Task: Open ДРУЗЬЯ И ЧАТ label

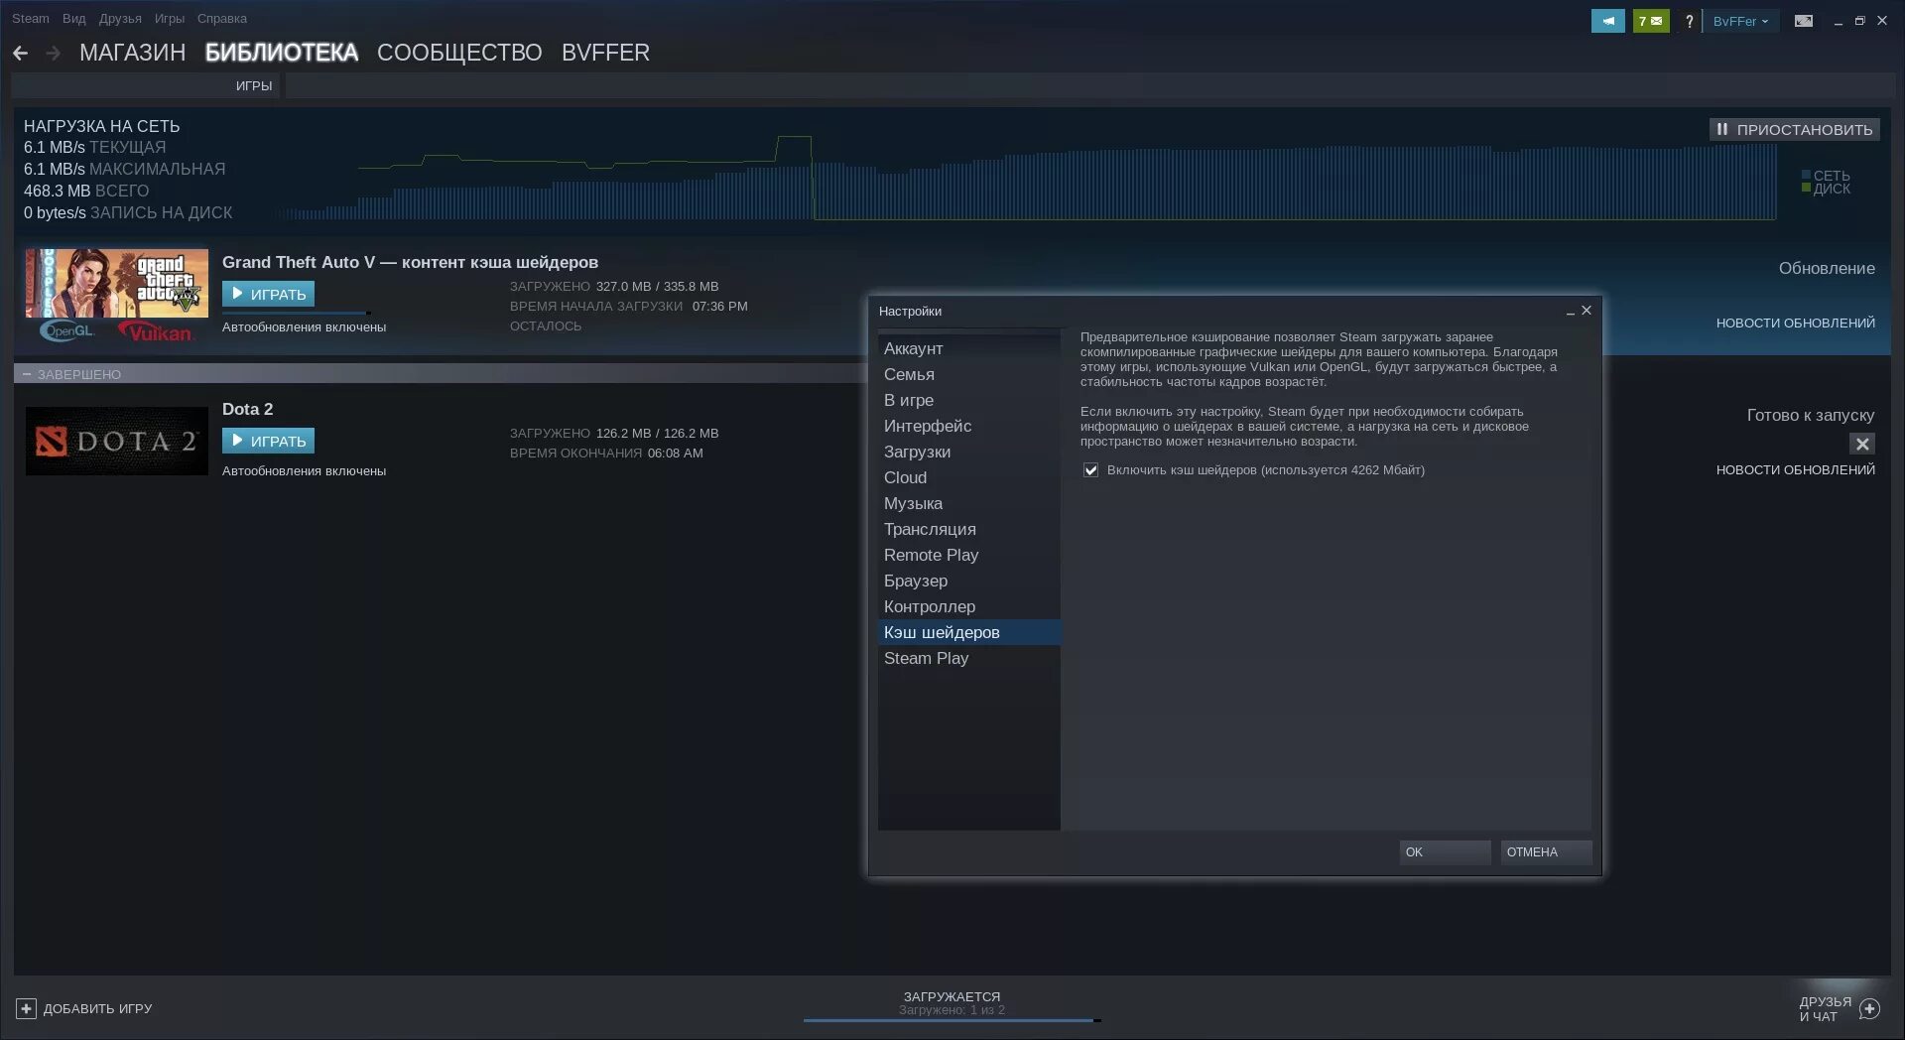Action: (x=1825, y=1009)
